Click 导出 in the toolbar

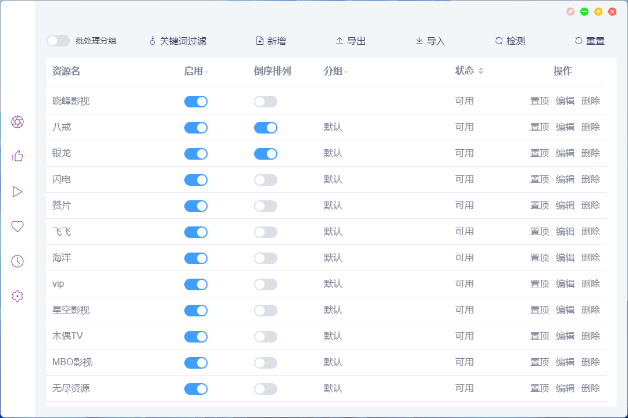coord(351,41)
